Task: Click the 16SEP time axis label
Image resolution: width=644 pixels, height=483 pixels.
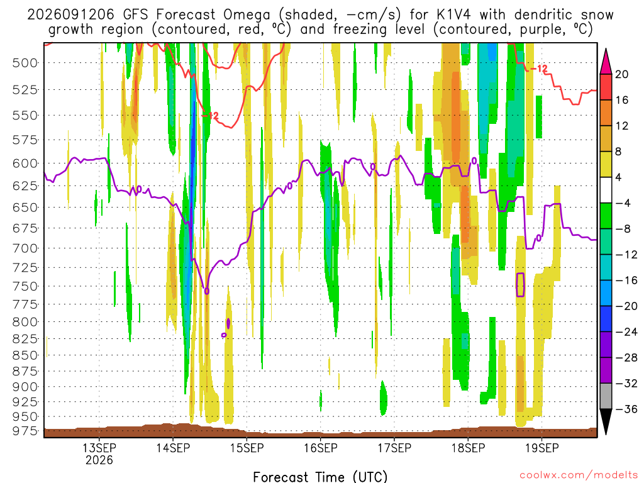Action: coord(320,448)
